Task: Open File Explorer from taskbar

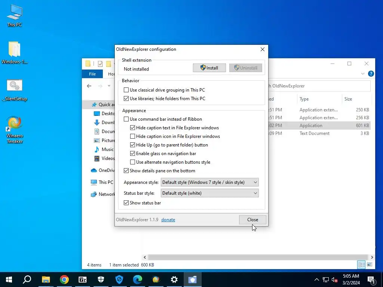Action: point(46,280)
